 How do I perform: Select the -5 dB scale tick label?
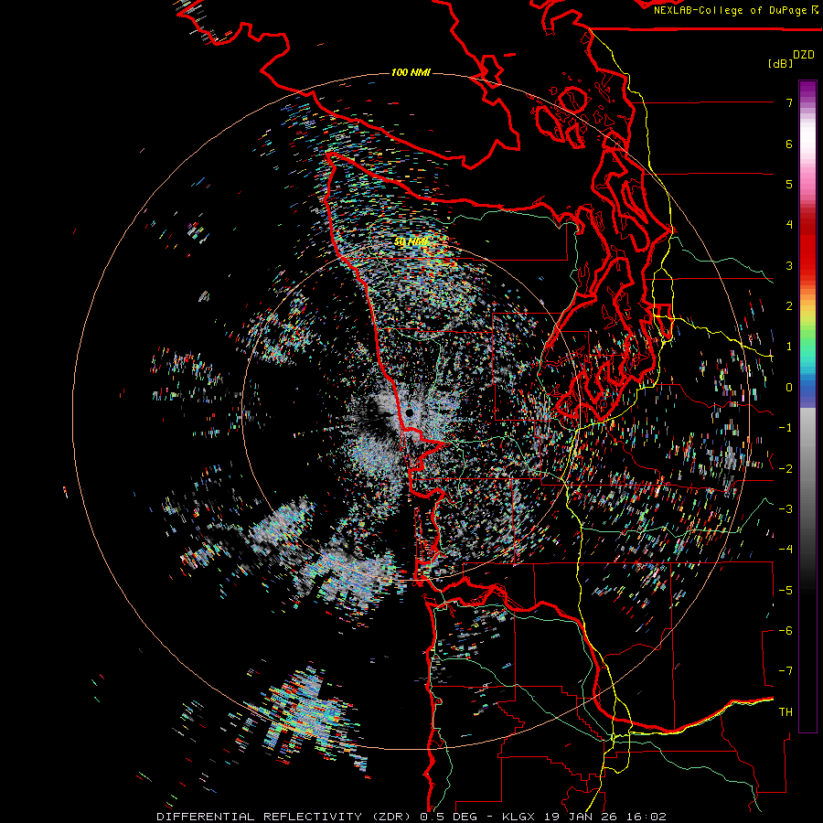point(786,591)
